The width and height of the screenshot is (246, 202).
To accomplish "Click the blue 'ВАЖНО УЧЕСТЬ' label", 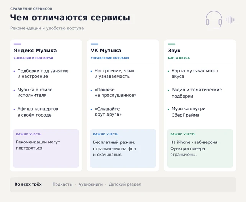I will pos(106,134).
